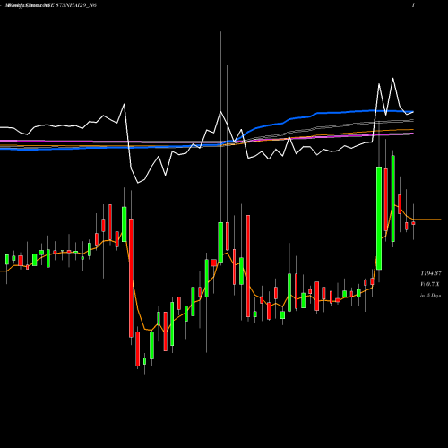
Task: Click the 1194.87 price label
Action: click(x=431, y=273)
